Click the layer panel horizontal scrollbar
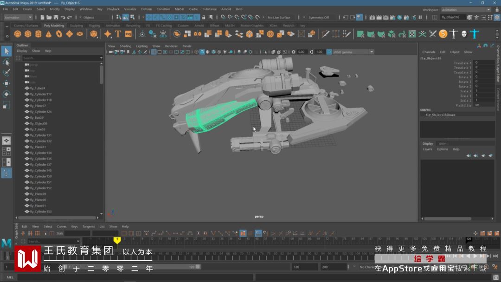501x282 pixels. tap(448, 219)
